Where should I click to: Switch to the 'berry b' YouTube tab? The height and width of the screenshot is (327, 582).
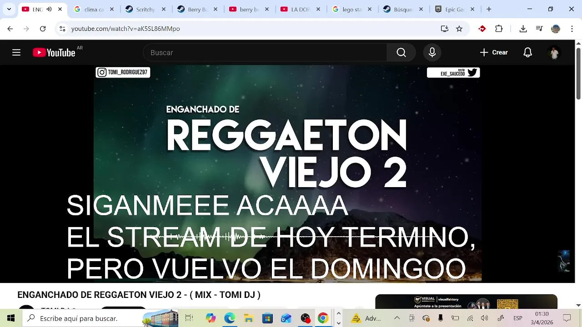pos(249,9)
